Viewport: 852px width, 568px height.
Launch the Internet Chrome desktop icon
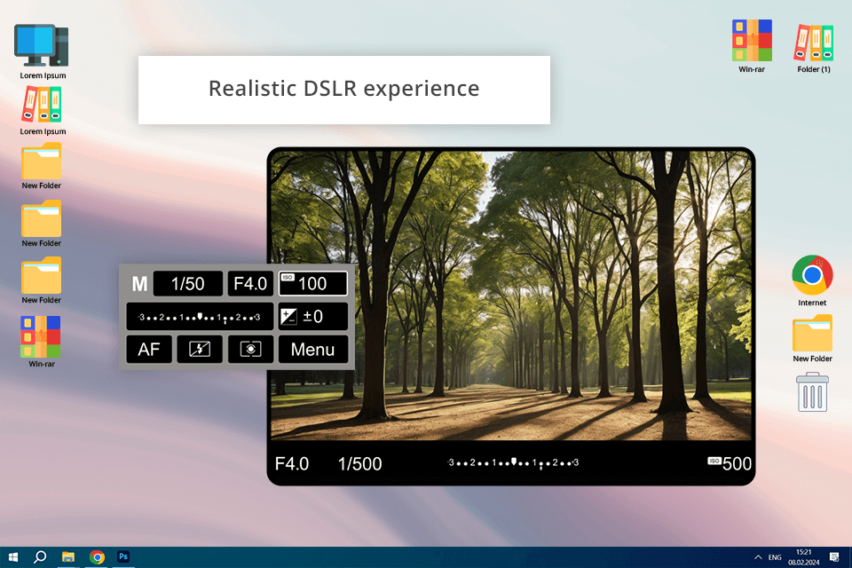[812, 275]
